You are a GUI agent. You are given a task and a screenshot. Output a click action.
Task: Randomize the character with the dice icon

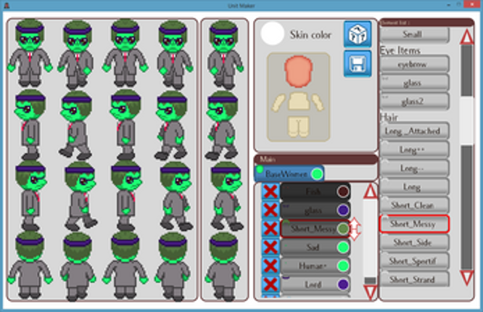click(358, 34)
